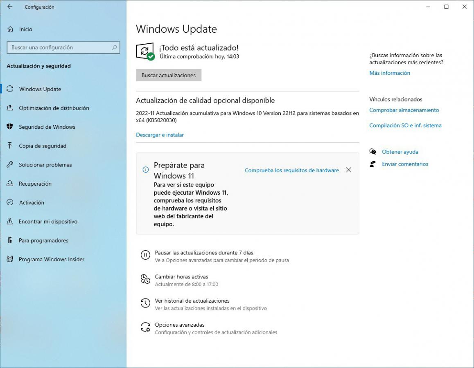Viewport: 474px width, 368px height.
Task: Focus the Buscar una configuración search field
Action: (59, 47)
